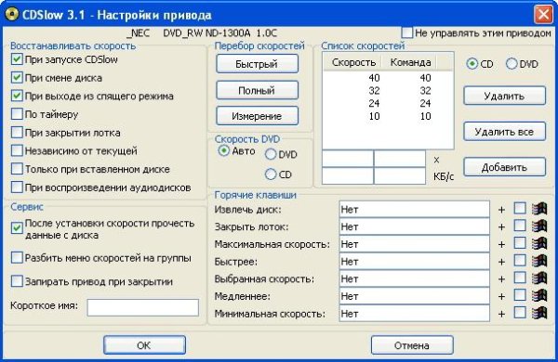Toggle После установки скорости прочесть данные
Image resolution: width=558 pixels, height=362 pixels.
tap(17, 228)
